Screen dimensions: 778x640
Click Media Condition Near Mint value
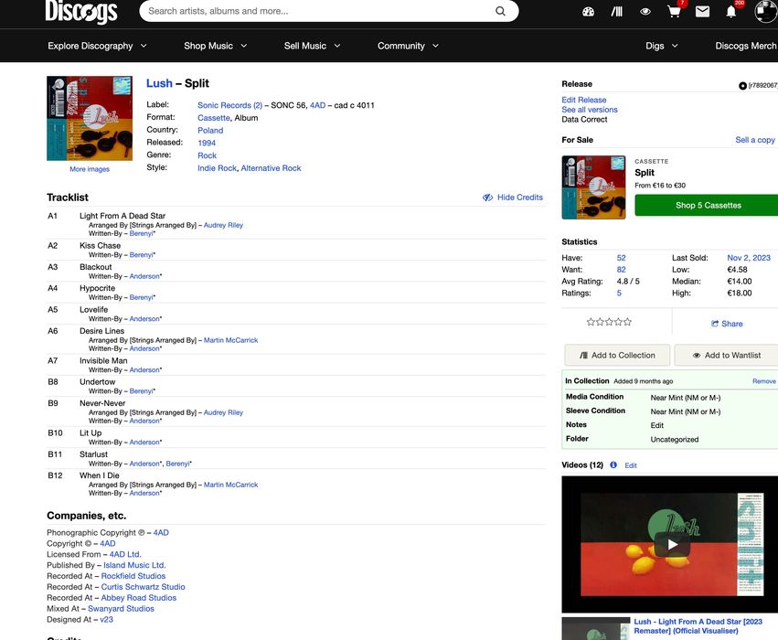[686, 398]
